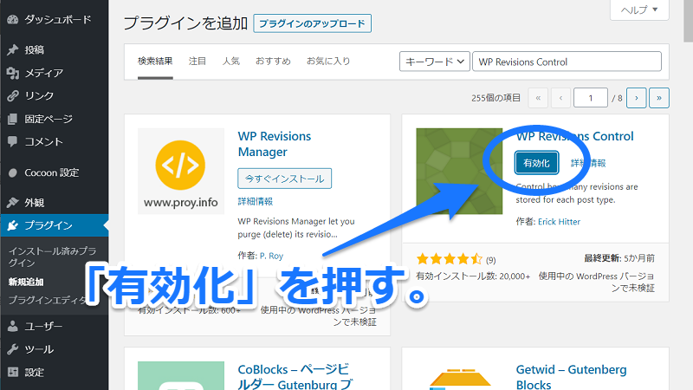Open Tools (ツール) wrench icon
Screen dimensions: 693x390
[12, 349]
